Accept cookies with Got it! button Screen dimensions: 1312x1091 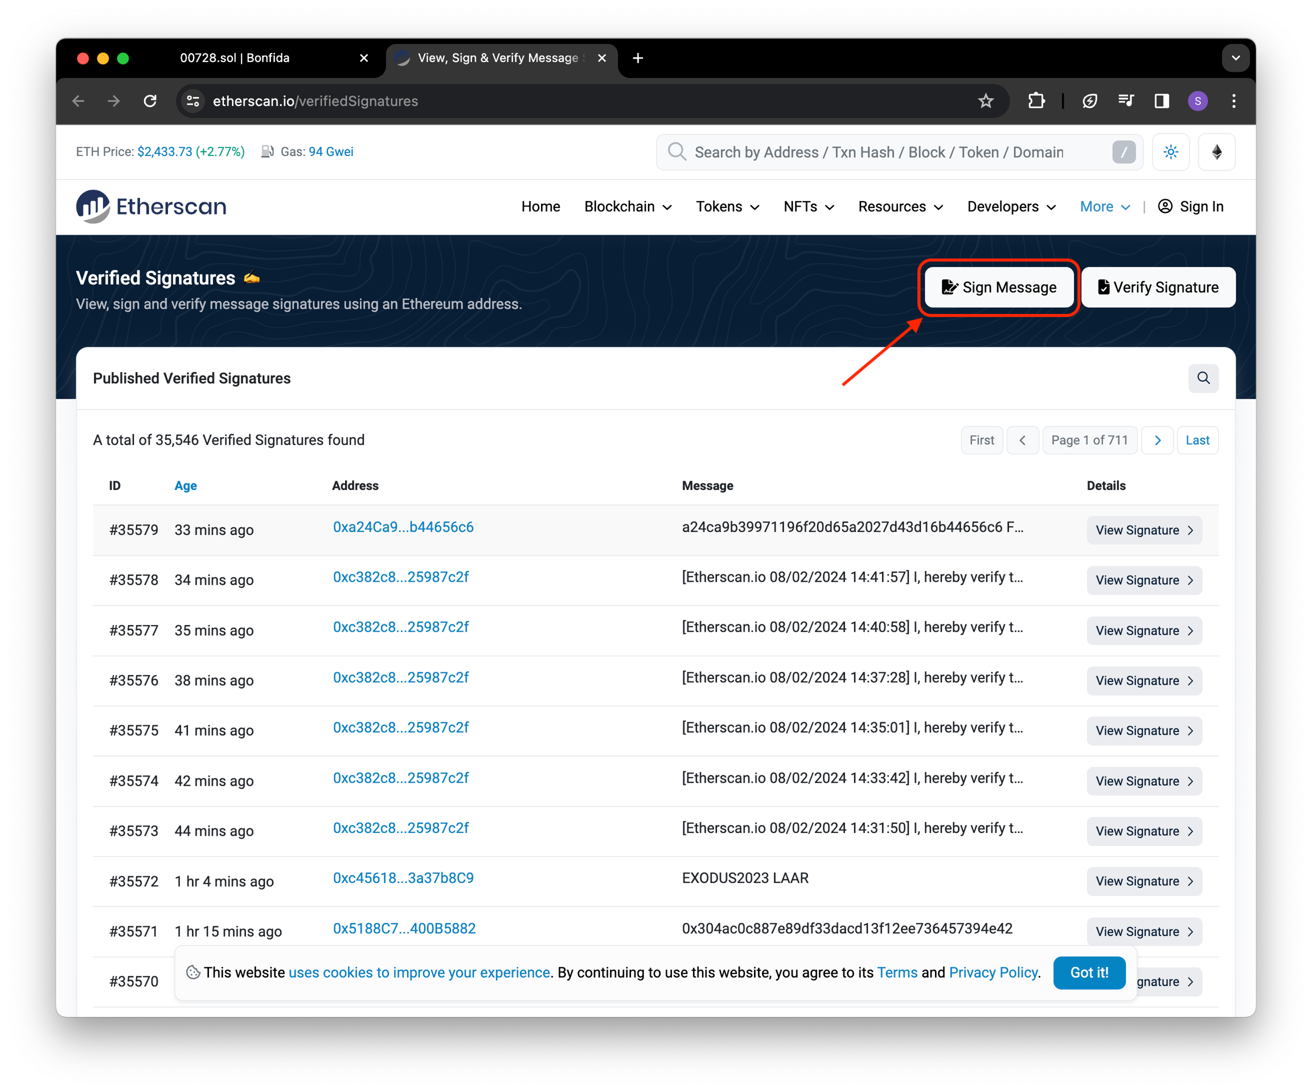1088,973
